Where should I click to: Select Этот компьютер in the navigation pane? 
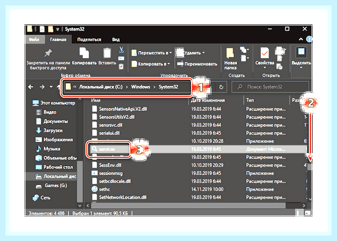pyautogui.click(x=54, y=103)
